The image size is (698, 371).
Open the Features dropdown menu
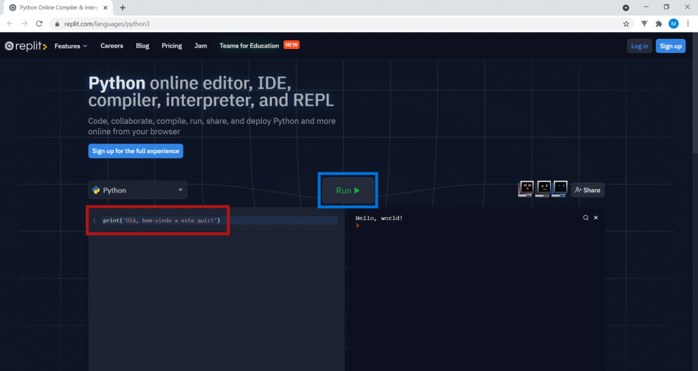(x=71, y=46)
